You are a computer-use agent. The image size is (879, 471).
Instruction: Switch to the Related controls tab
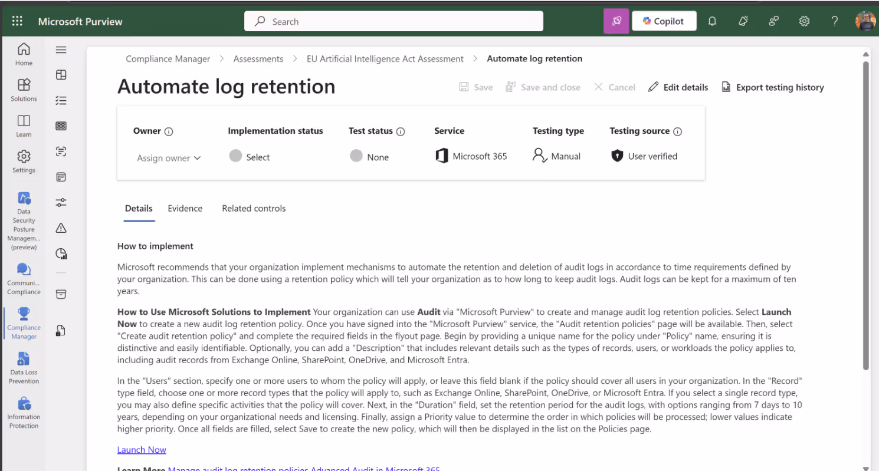click(x=254, y=209)
